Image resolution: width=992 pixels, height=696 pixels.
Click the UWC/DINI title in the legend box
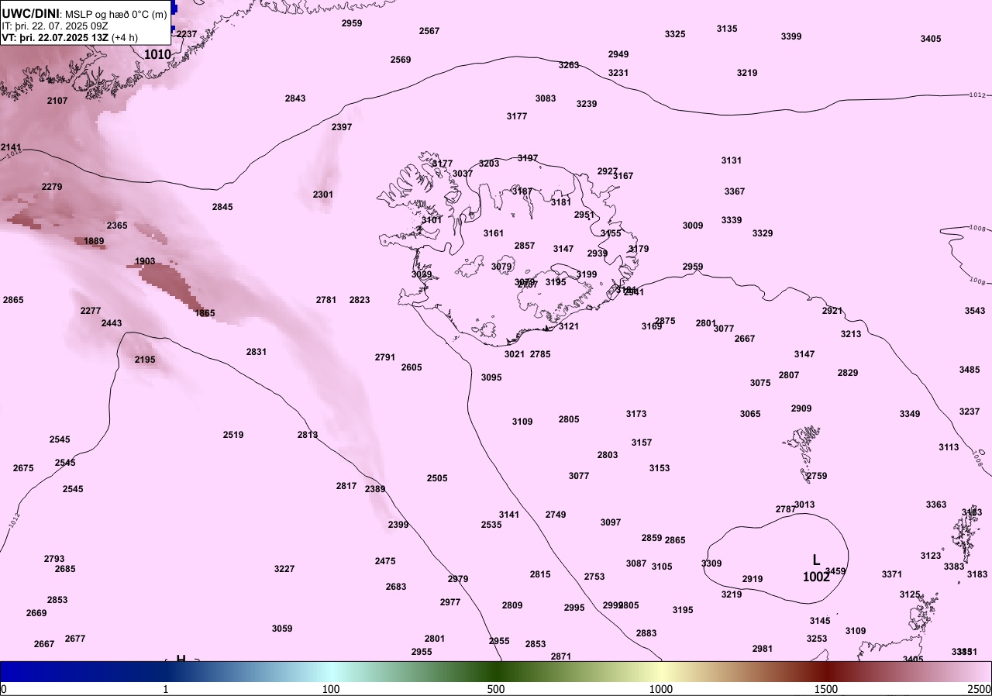pyautogui.click(x=30, y=14)
